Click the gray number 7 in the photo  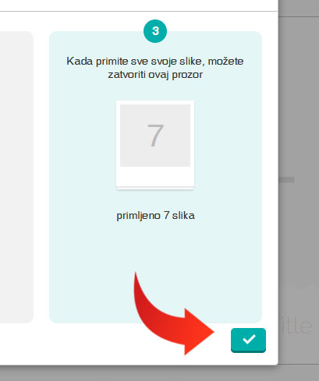tap(155, 136)
